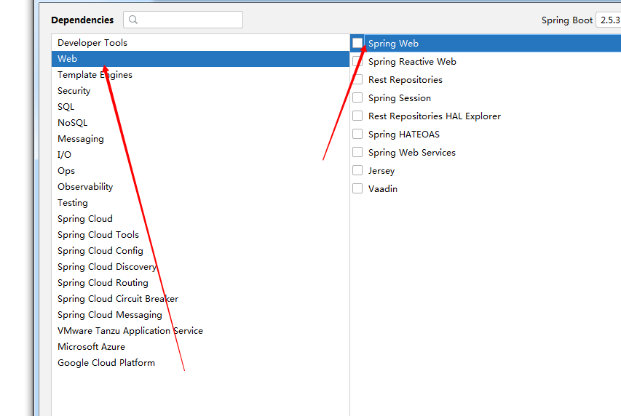Screen dimensions: 621x416
Task: Check the Jersey checkbox
Action: (357, 171)
